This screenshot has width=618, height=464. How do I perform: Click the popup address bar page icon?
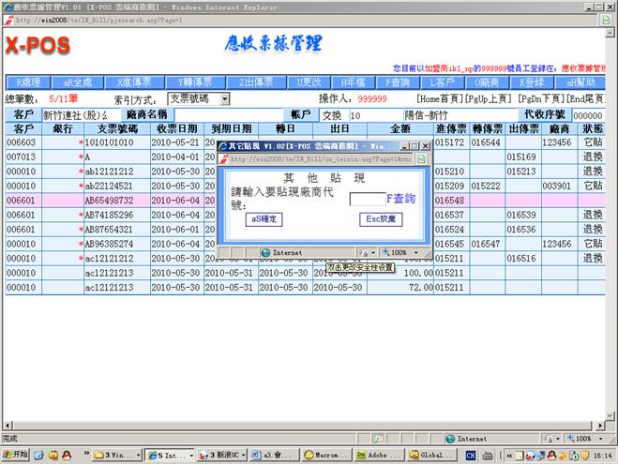(x=422, y=159)
